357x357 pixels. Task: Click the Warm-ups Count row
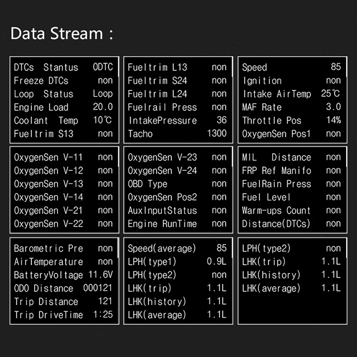tap(291, 210)
